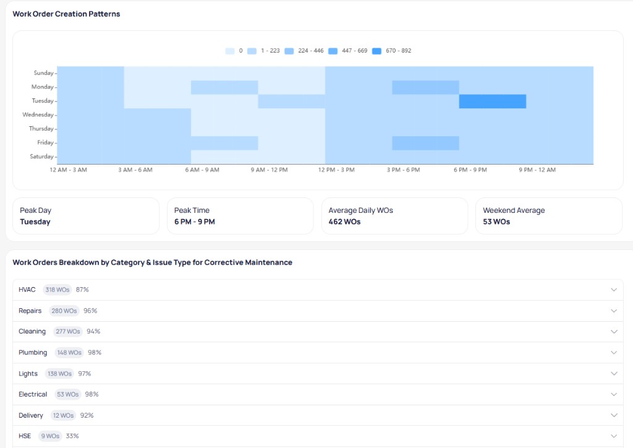This screenshot has width=633, height=448.
Task: Click the 12 WOs badge for Delivery
Action: (64, 415)
